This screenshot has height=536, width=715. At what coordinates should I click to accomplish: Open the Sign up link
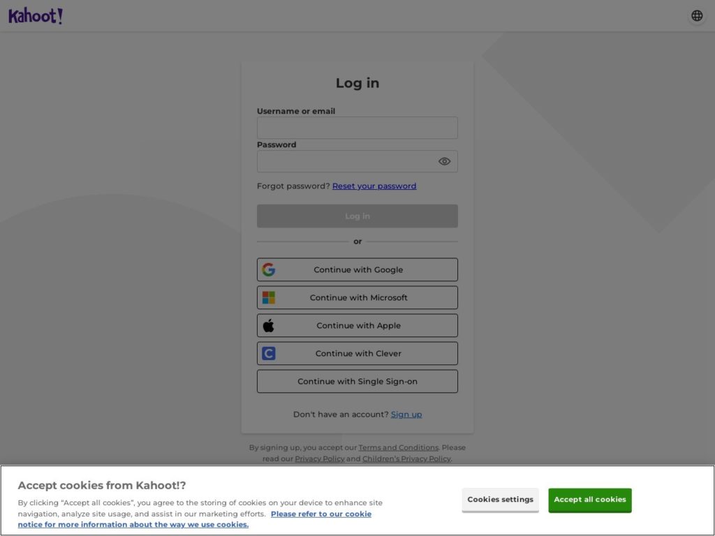(406, 414)
